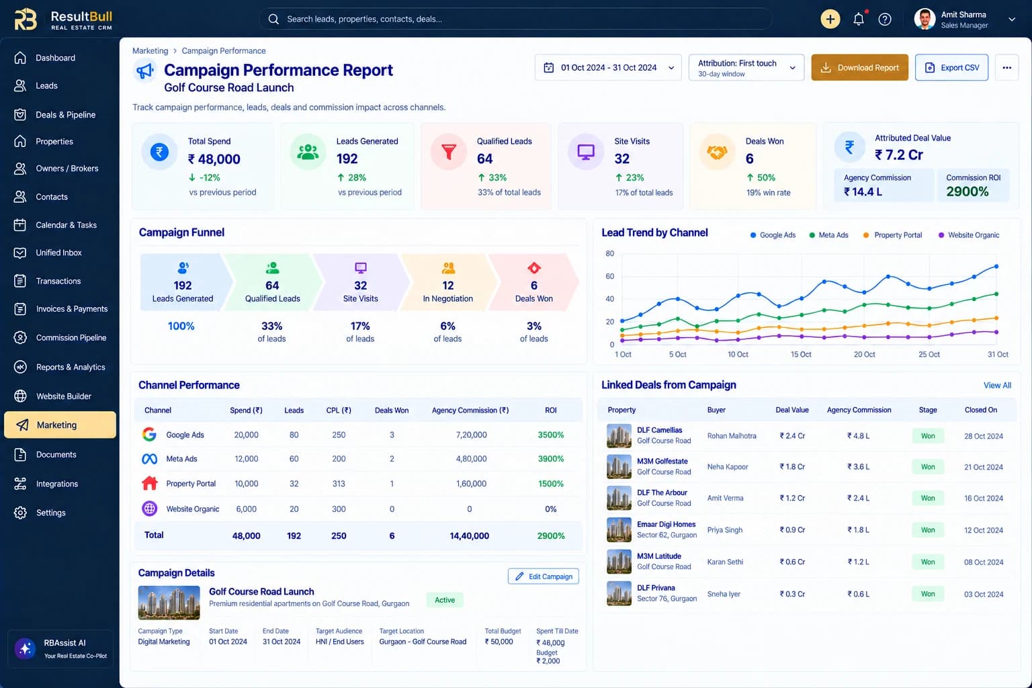
Task: Click the handshake icon on the Deals Won card
Action: [717, 152]
